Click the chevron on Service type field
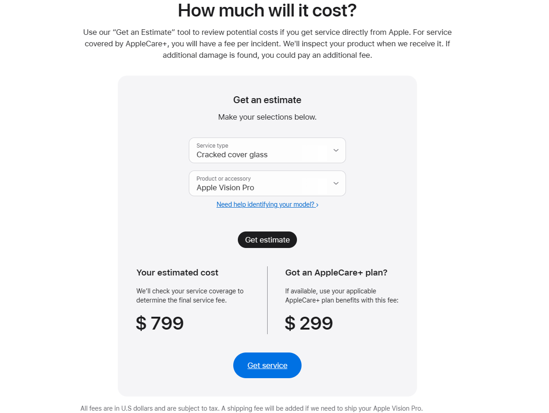Screen dimensions: 549x413 [x=336, y=150]
